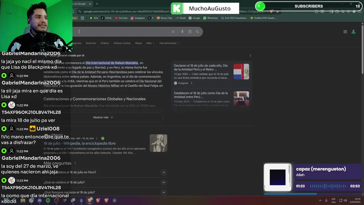The width and height of the screenshot is (364, 205).
Task: Open the TikTok bookmark
Action: point(106,18)
